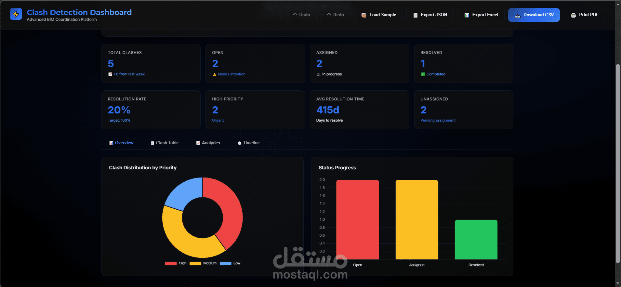Click the Print PDF button
Image resolution: width=621 pixels, height=287 pixels.
tap(584, 15)
